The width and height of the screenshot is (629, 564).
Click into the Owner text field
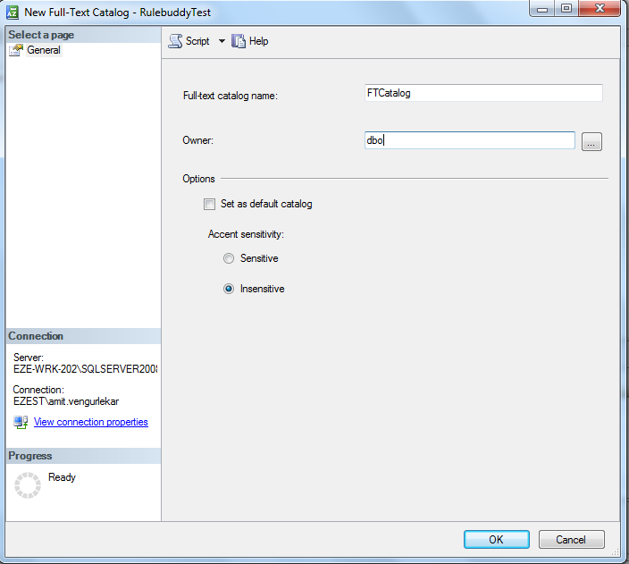point(469,140)
